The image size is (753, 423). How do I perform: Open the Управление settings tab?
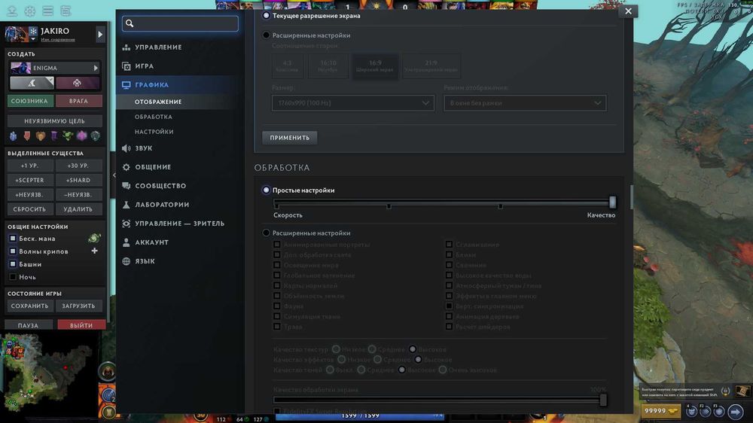pos(158,47)
